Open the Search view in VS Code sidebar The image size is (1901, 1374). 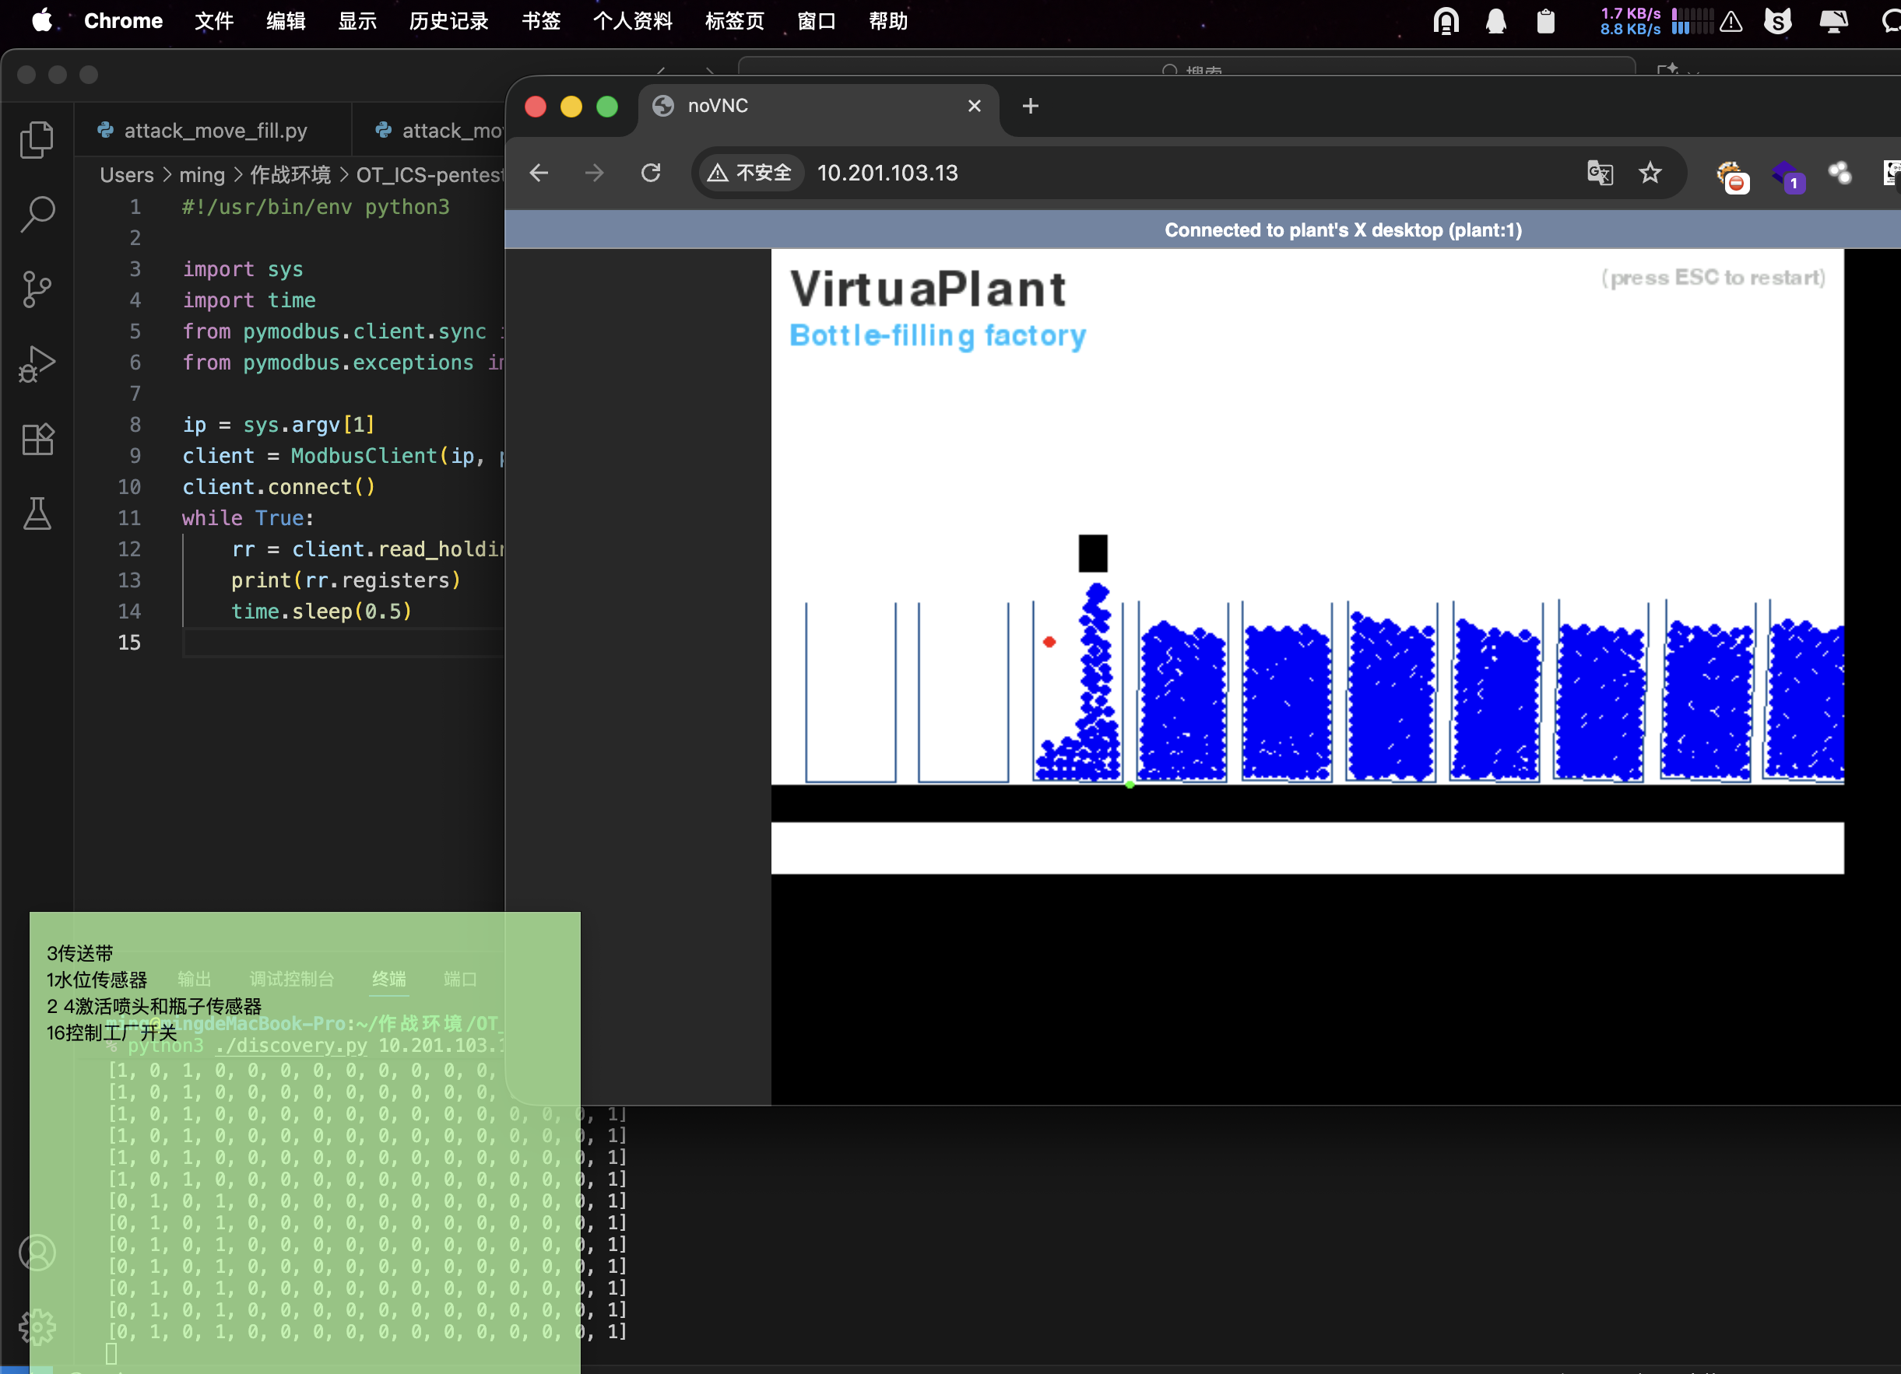point(37,215)
